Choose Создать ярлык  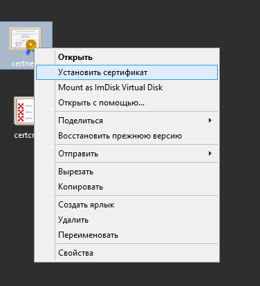pos(127,205)
